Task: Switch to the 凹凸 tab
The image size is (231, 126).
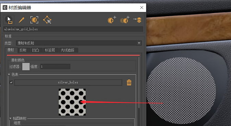Action: 36,50
